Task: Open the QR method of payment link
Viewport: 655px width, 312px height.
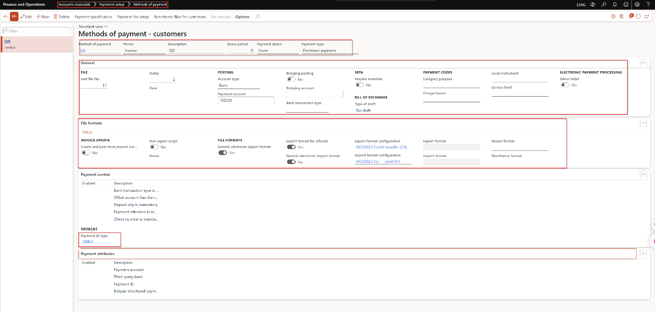Action: (x=83, y=50)
